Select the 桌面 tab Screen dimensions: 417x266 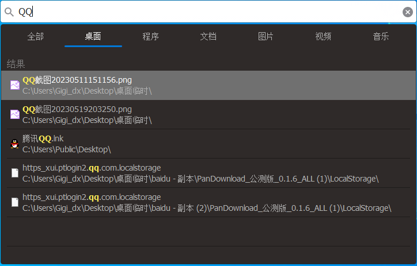tap(93, 36)
